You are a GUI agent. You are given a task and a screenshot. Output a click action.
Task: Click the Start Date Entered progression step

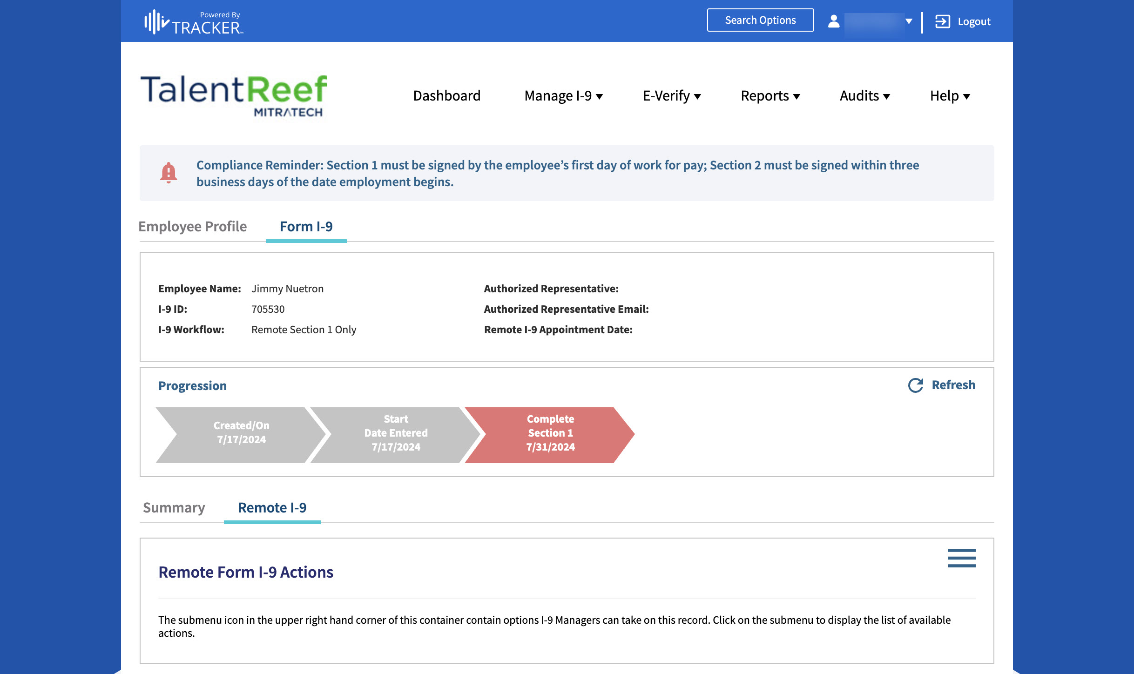[396, 435]
